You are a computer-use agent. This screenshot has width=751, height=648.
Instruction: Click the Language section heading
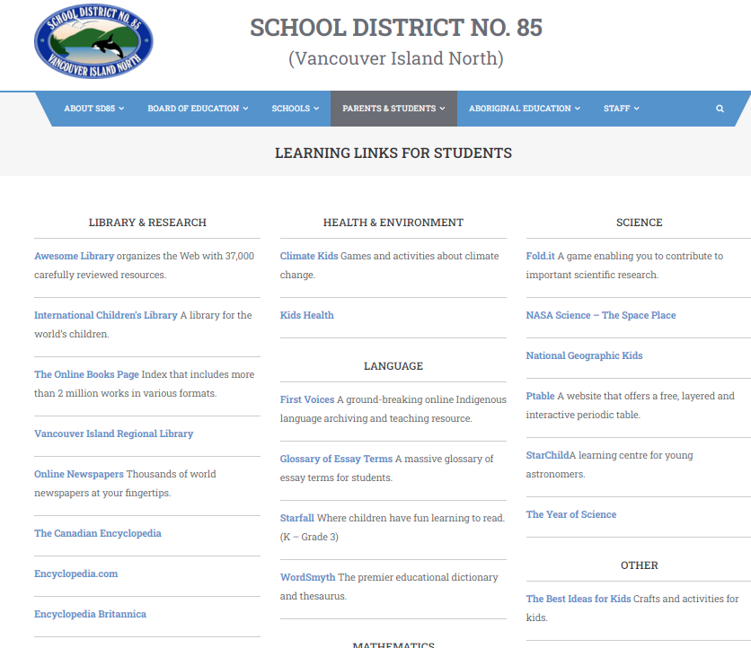click(393, 366)
